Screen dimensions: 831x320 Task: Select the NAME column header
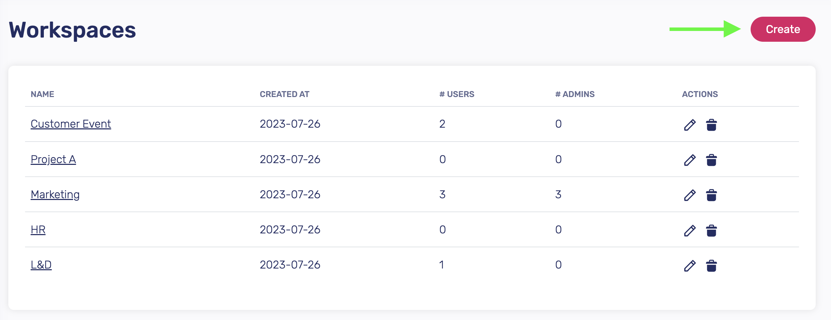tap(42, 94)
